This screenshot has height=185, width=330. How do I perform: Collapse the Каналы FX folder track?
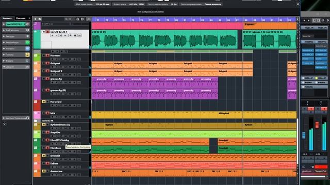[36, 121]
